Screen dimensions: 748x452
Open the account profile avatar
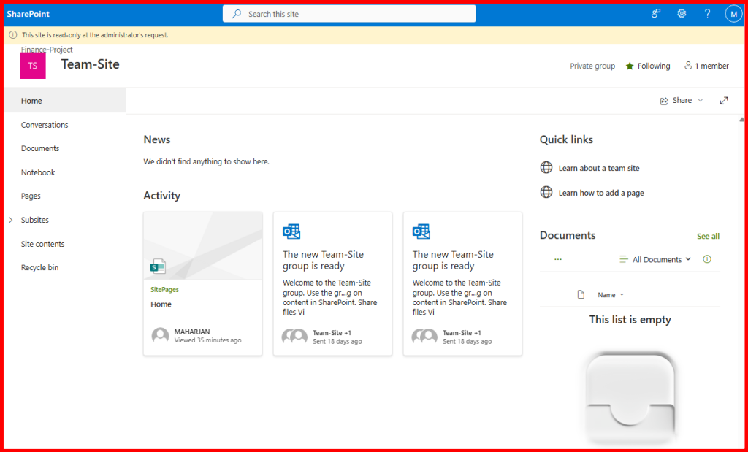click(x=733, y=14)
